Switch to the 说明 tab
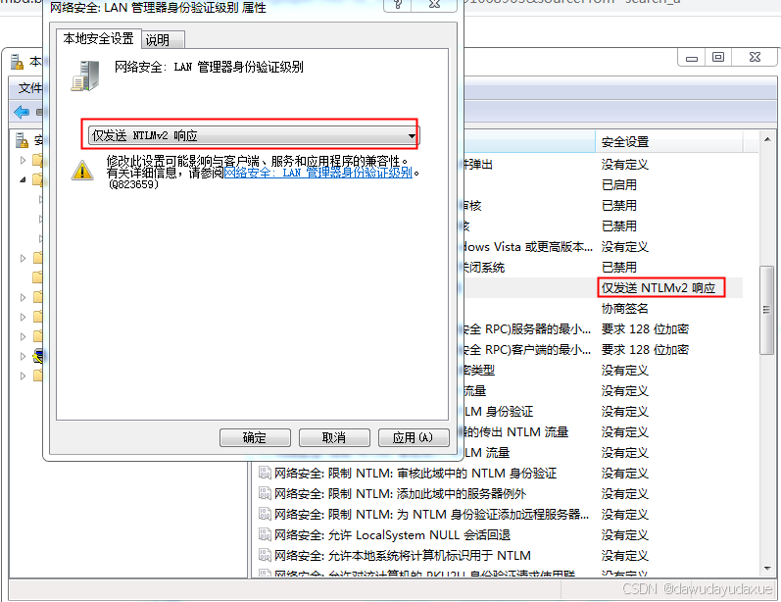The image size is (781, 602). pos(164,40)
